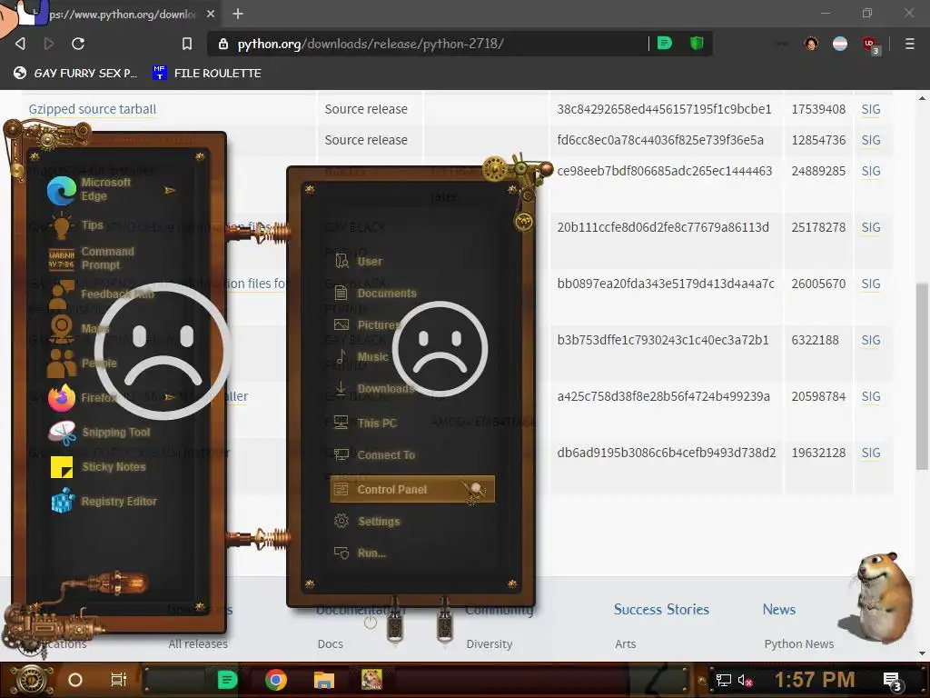Click the steampunk Start button
Viewport: 930px width, 698px height.
[x=31, y=680]
